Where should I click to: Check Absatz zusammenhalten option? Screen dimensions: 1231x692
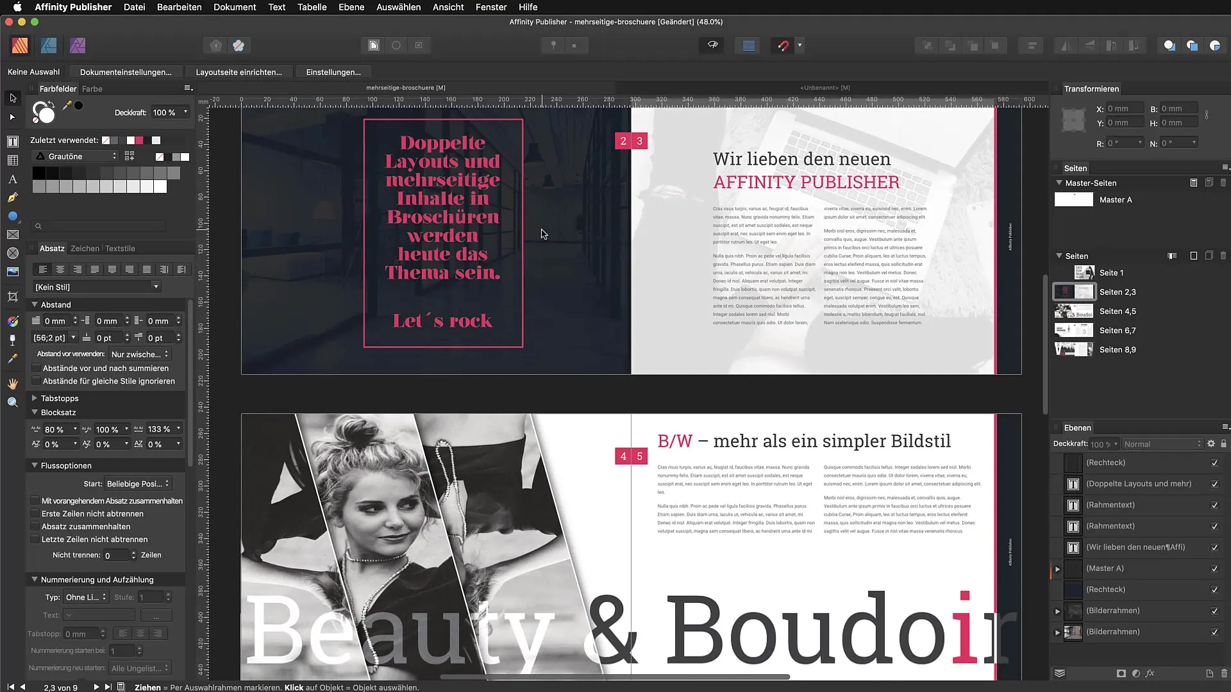[35, 527]
